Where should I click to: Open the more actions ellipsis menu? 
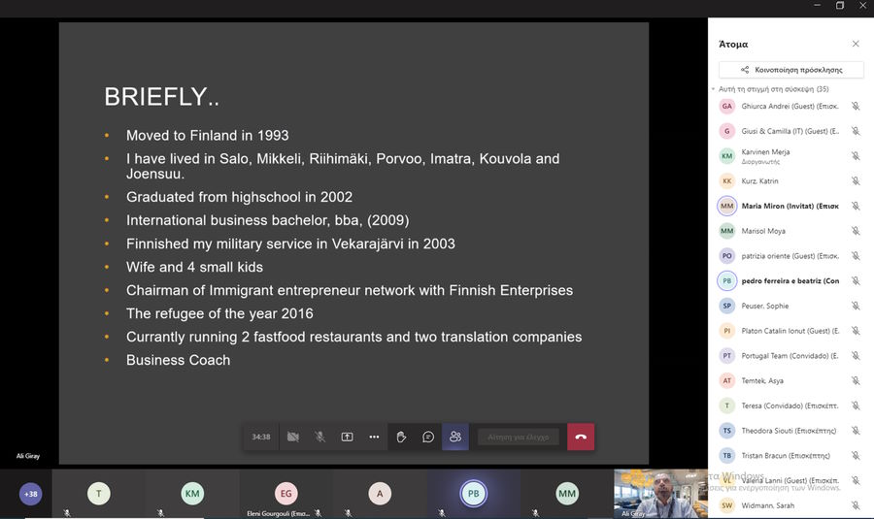pyautogui.click(x=374, y=438)
